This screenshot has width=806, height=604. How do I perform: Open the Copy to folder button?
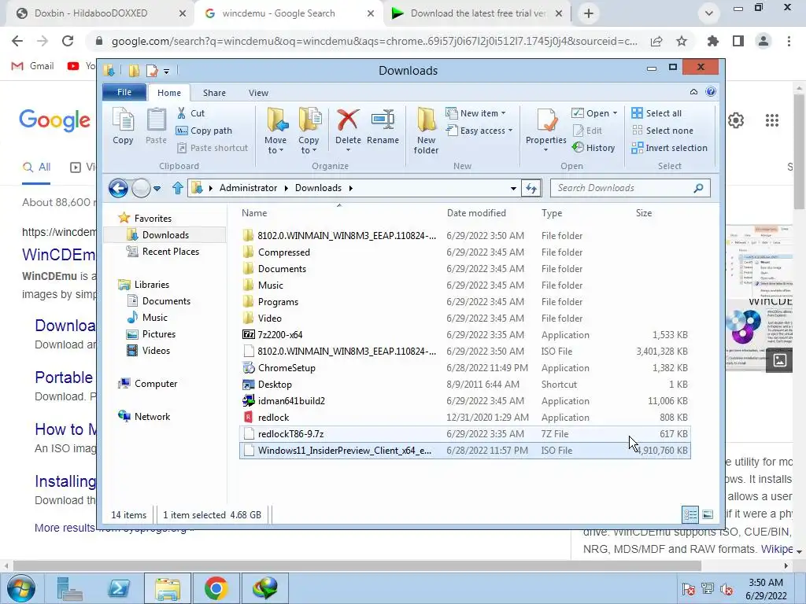[309, 131]
